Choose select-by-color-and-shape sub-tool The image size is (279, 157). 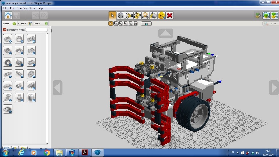(136, 24)
